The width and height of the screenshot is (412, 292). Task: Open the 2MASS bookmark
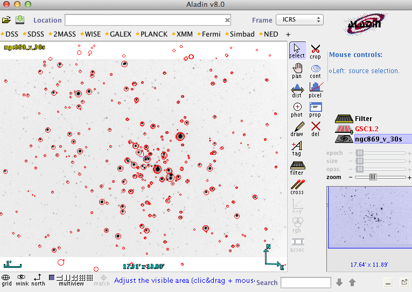(x=62, y=34)
